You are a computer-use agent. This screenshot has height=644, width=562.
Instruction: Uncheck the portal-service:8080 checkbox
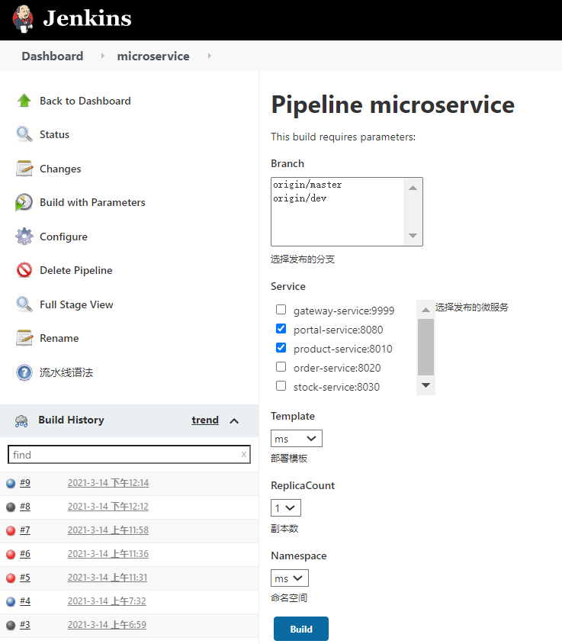pos(281,329)
